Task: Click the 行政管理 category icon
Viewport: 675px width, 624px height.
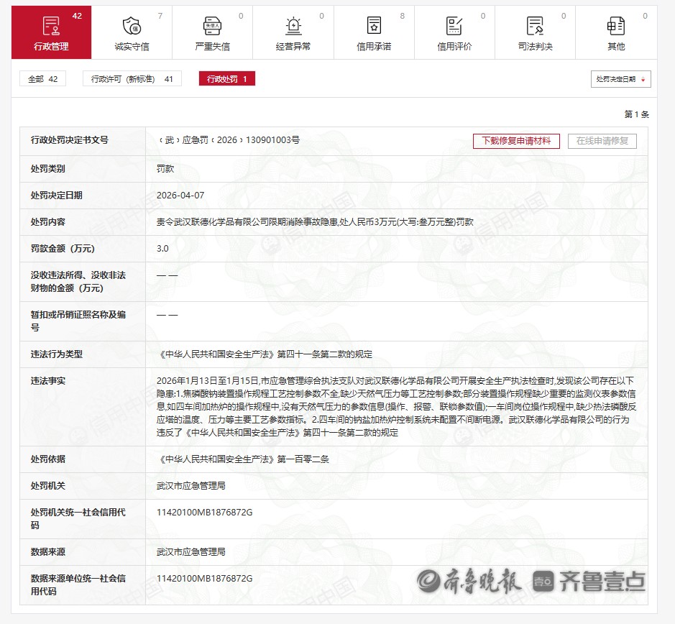Action: point(51,27)
